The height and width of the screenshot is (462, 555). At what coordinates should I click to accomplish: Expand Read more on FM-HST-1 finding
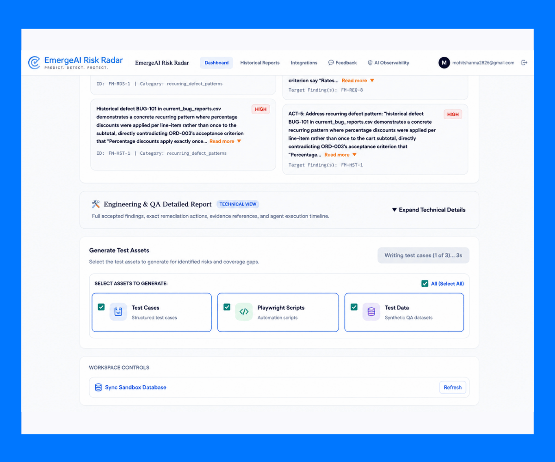225,141
